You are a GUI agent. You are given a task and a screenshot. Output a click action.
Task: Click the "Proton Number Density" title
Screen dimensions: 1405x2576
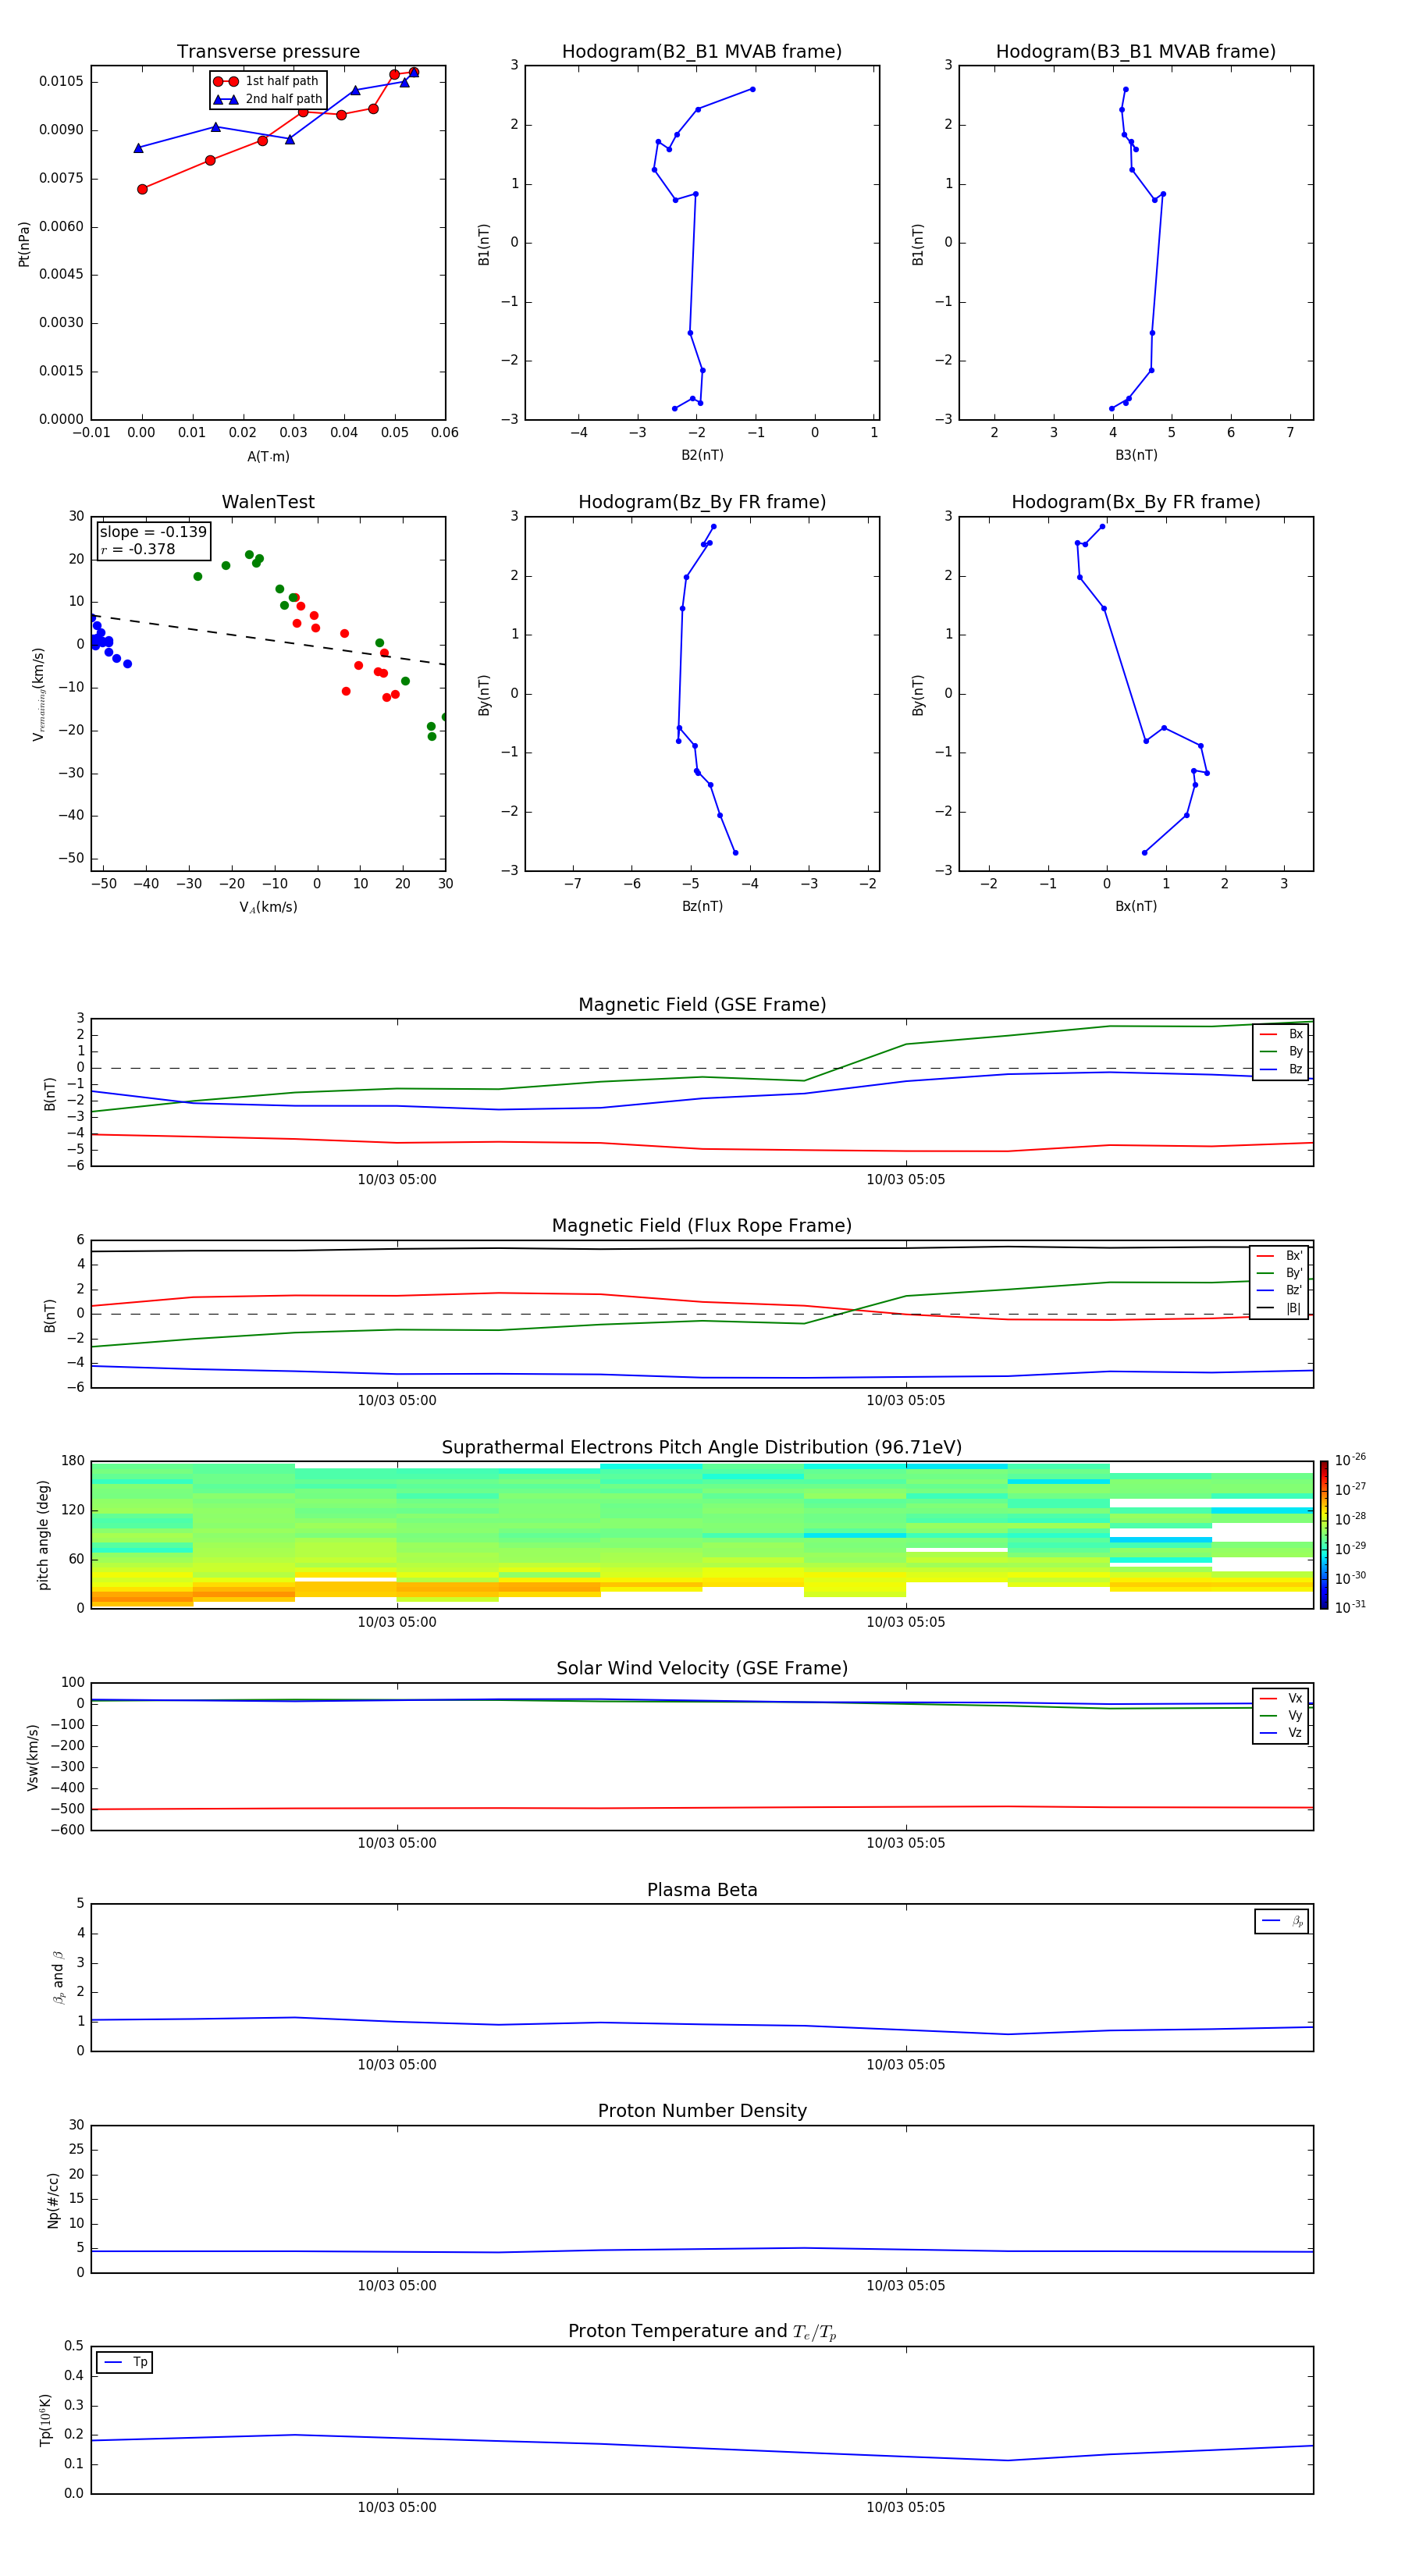[702, 2111]
